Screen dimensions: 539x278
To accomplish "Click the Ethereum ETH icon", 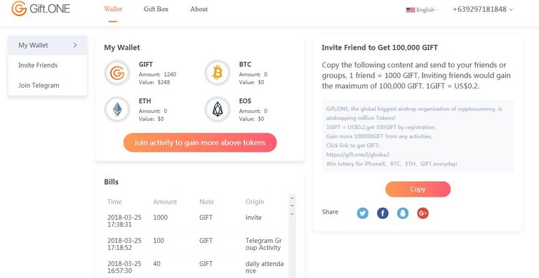I will pyautogui.click(x=117, y=110).
